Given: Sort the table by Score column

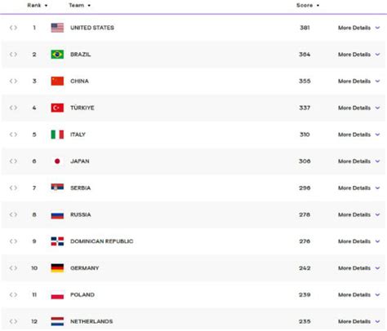Looking at the screenshot, I should click(x=308, y=5).
